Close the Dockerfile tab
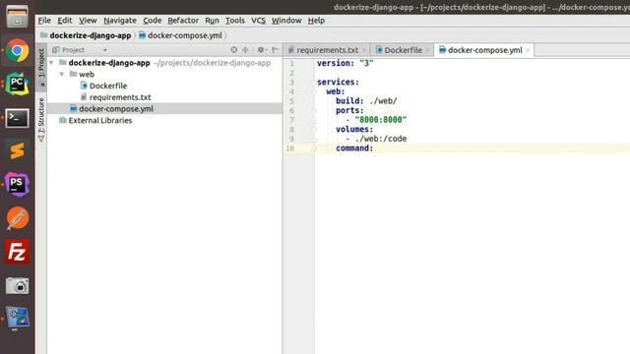The image size is (630, 354). [427, 50]
